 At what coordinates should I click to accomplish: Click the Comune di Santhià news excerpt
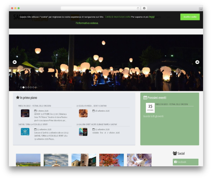click(x=51, y=136)
